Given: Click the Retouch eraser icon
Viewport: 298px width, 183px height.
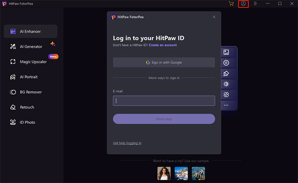Looking at the screenshot, I should click(x=13, y=107).
